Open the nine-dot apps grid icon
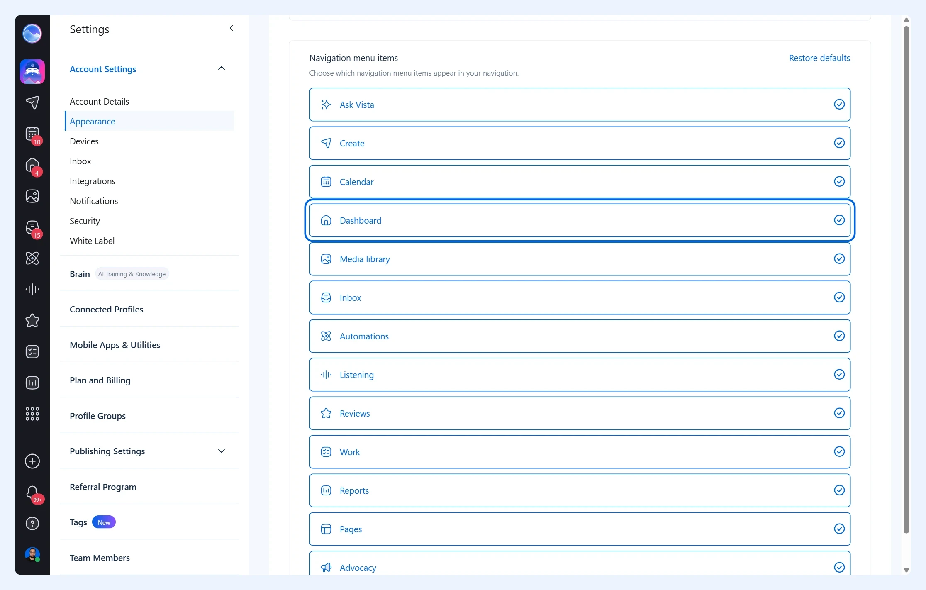Viewport: 926px width, 590px height. pos(32,414)
